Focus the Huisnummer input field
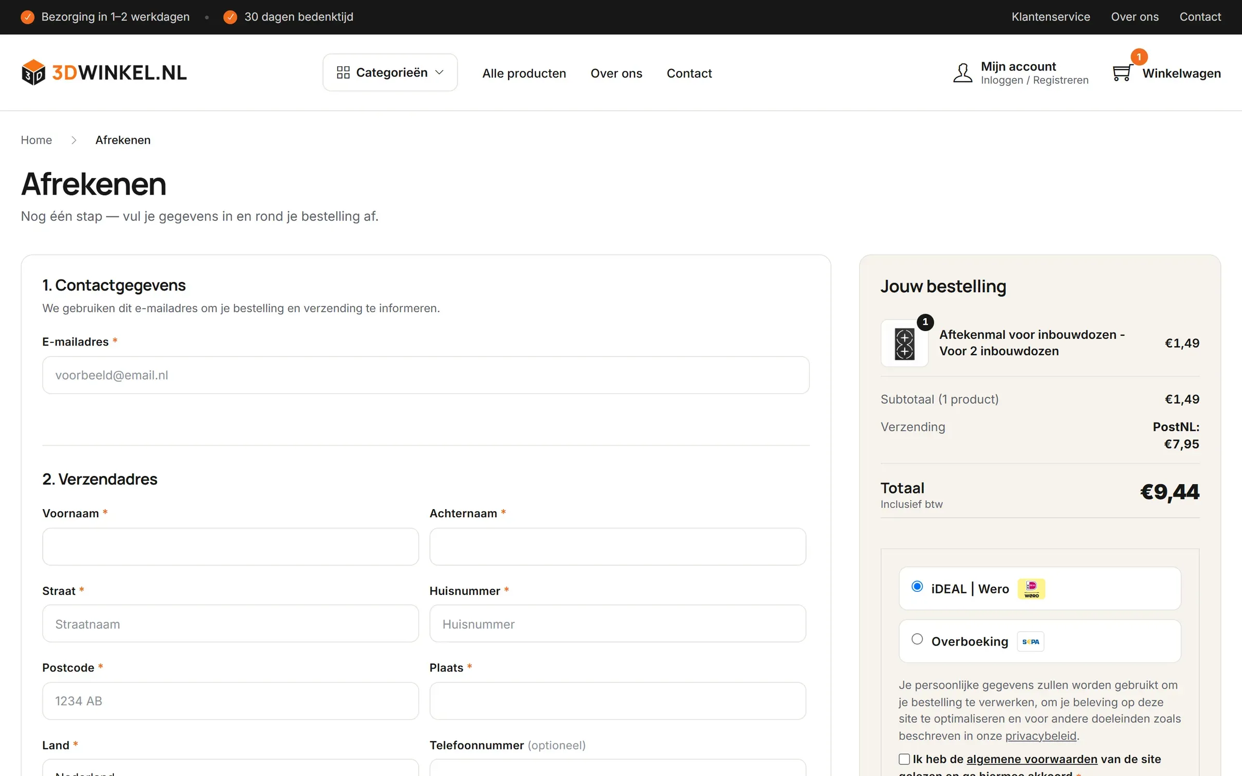Image resolution: width=1242 pixels, height=776 pixels. coord(617,624)
